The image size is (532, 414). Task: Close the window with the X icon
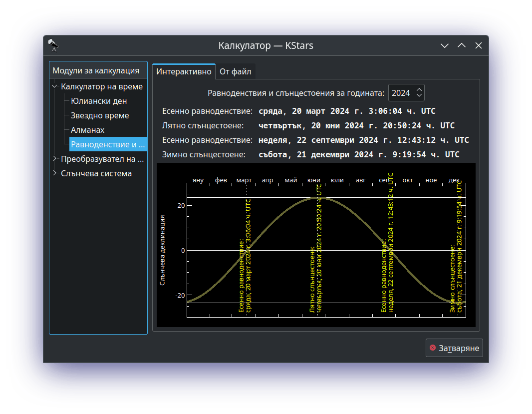pyautogui.click(x=479, y=45)
